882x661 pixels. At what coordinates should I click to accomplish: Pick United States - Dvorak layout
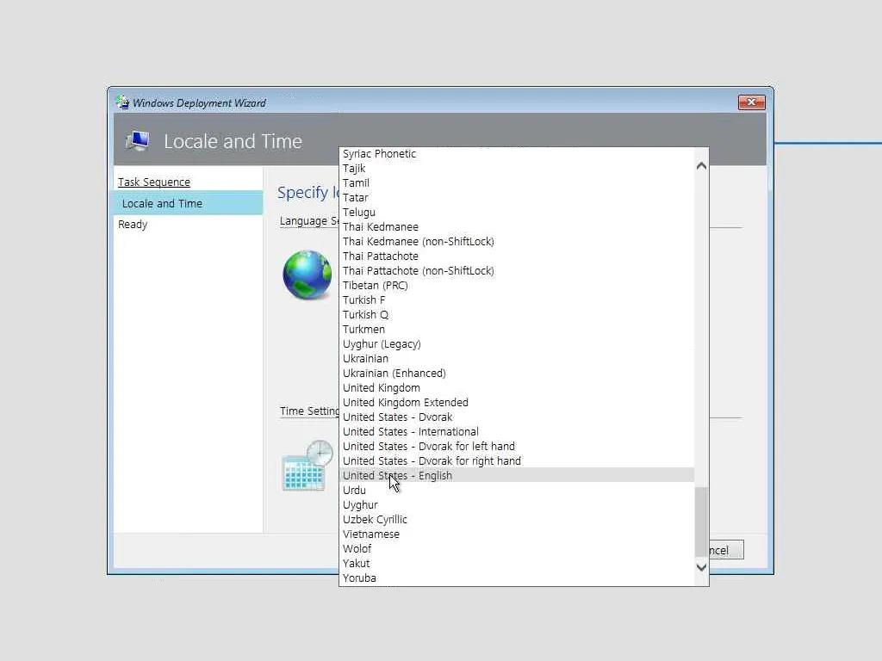point(517,417)
